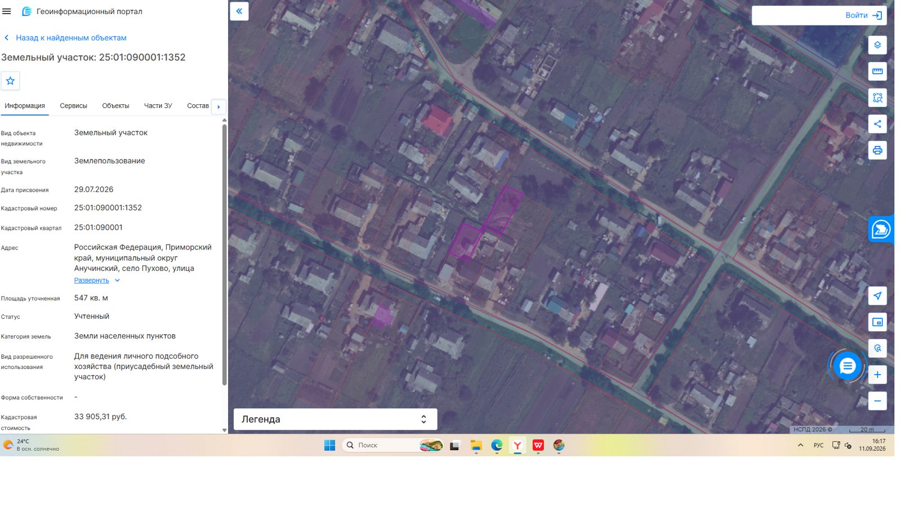Select the ruler measurement tool
This screenshot has width=901, height=507.
coord(877,72)
